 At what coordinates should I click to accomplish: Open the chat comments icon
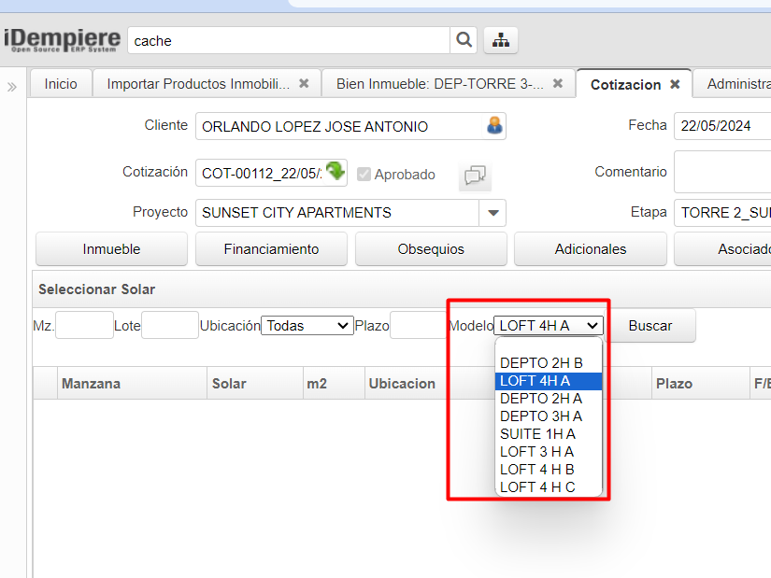click(475, 175)
